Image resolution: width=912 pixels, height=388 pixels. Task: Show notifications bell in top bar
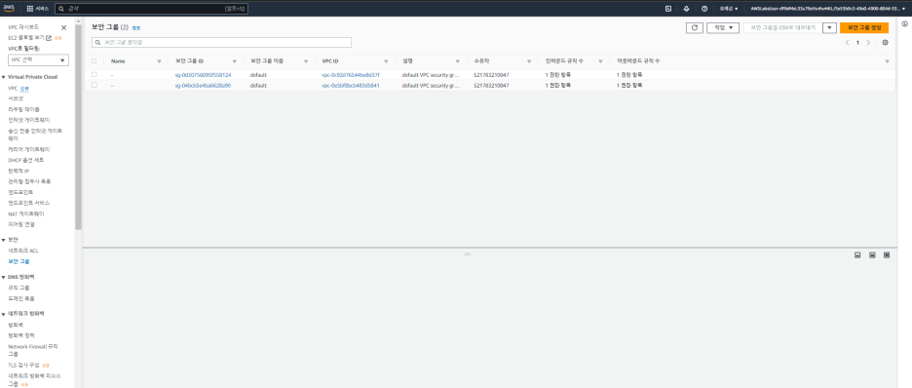pyautogui.click(x=686, y=9)
